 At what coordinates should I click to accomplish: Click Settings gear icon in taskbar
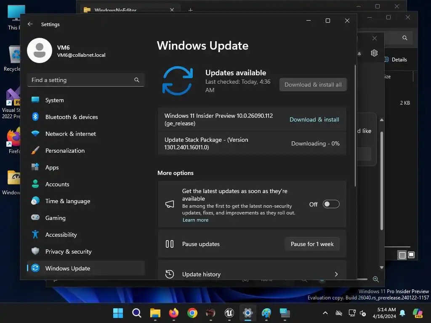[247, 313]
